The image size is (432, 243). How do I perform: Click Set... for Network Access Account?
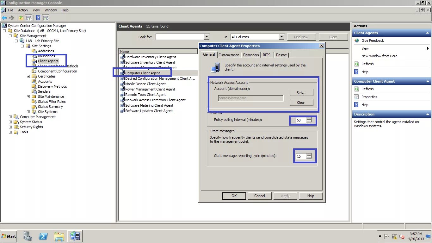pos(301,93)
